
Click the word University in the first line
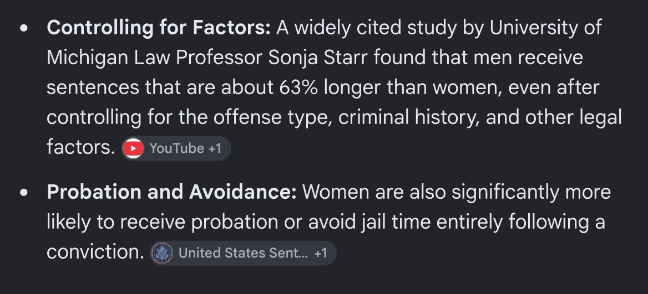coord(533,28)
